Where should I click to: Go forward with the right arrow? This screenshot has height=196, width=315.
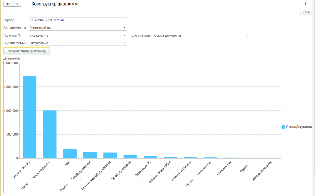[x=17, y=4]
